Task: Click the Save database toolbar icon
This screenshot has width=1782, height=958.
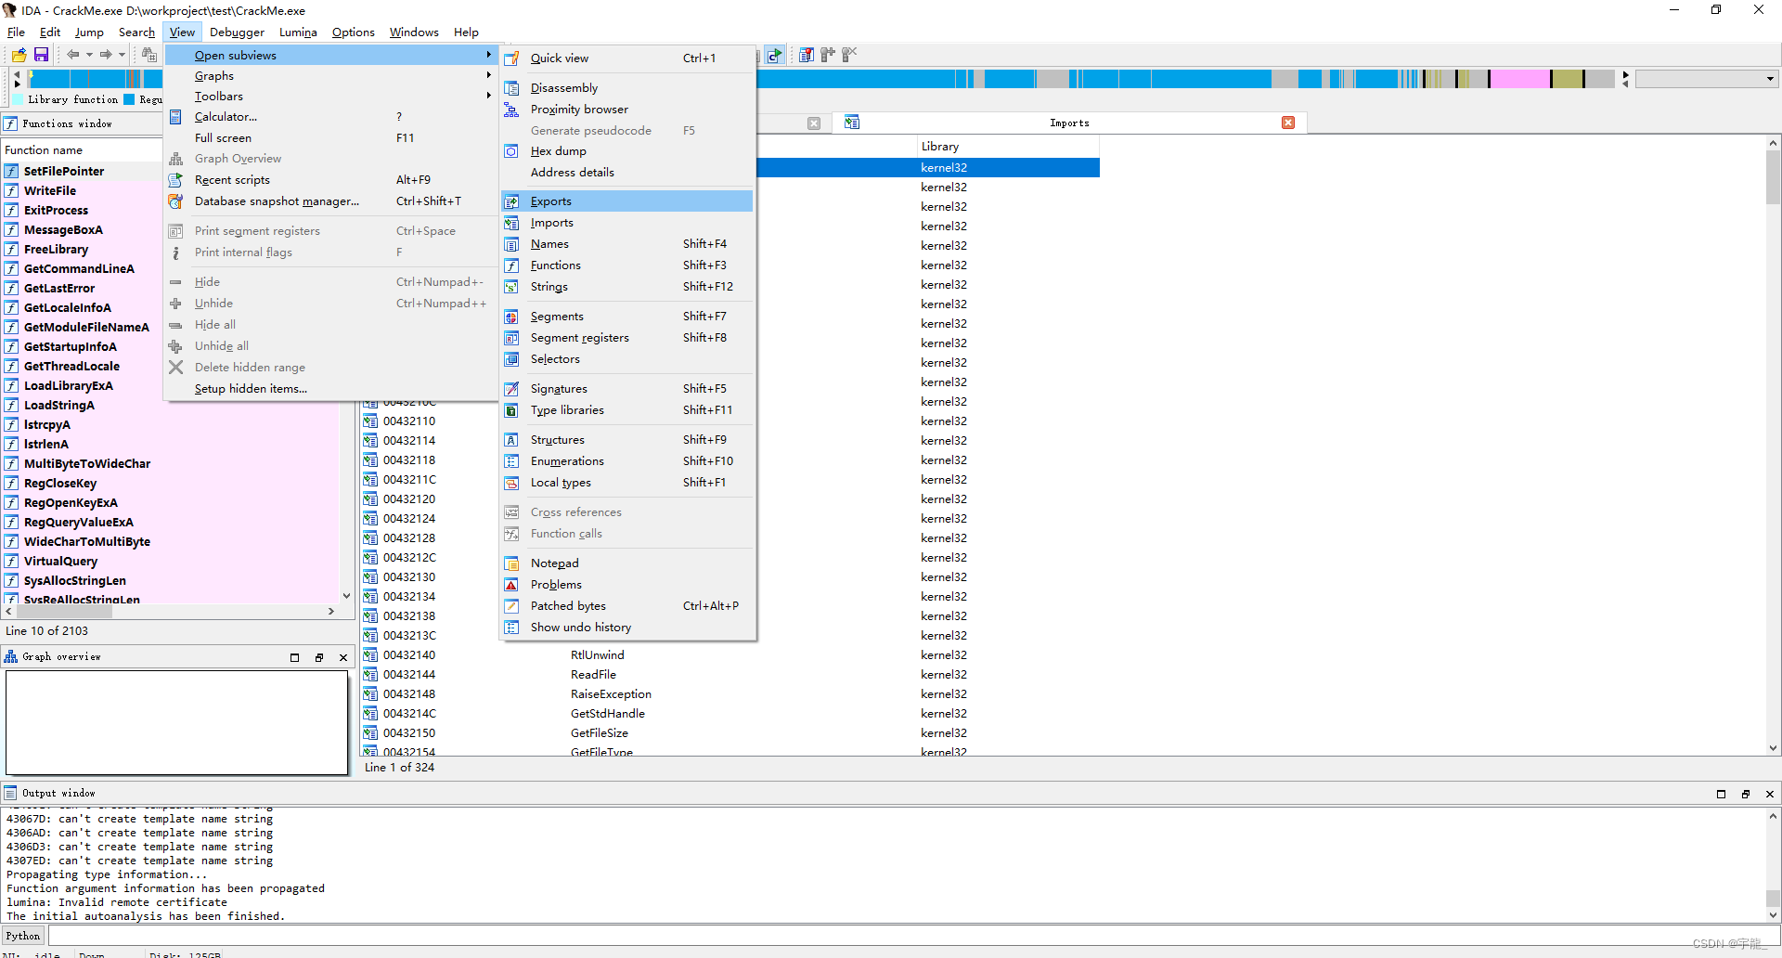Action: pyautogui.click(x=41, y=55)
